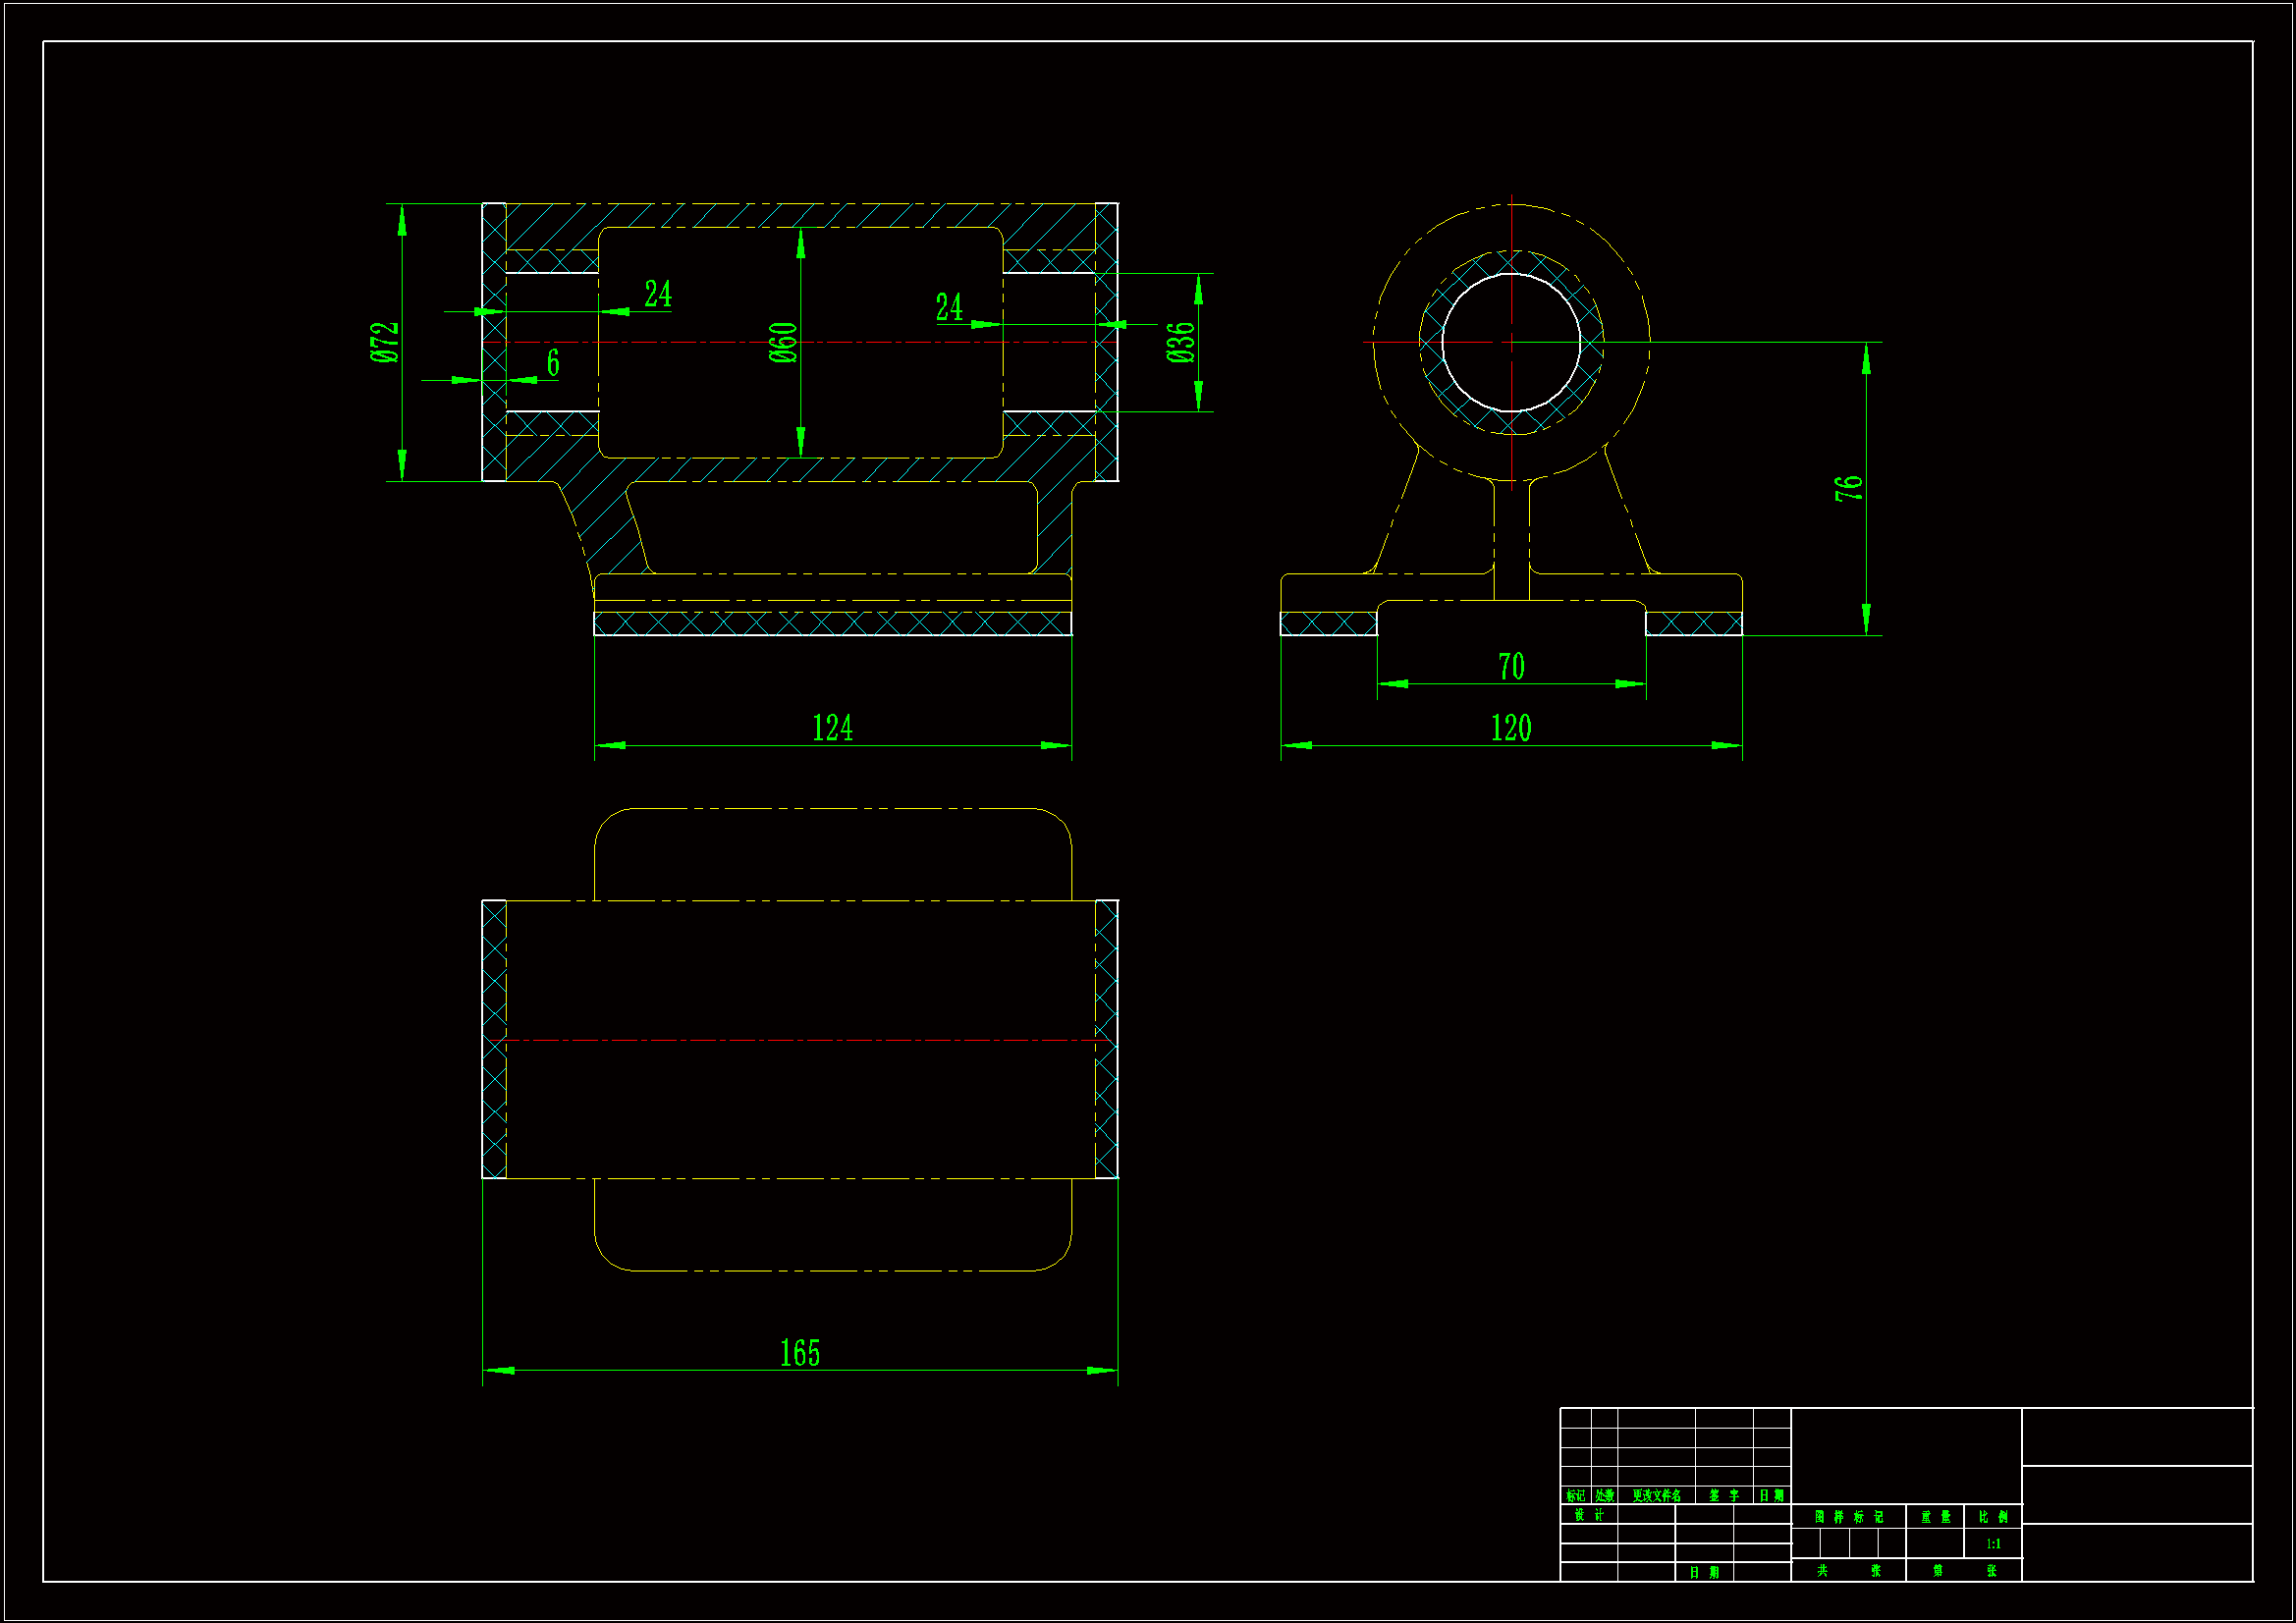
Task: Click the 比例 scale header cell
Action: (1993, 1517)
